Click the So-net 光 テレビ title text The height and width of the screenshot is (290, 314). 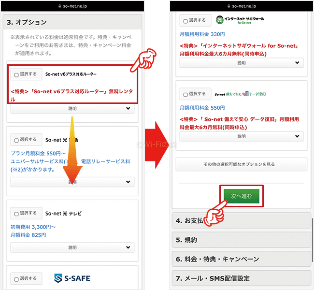click(63, 214)
